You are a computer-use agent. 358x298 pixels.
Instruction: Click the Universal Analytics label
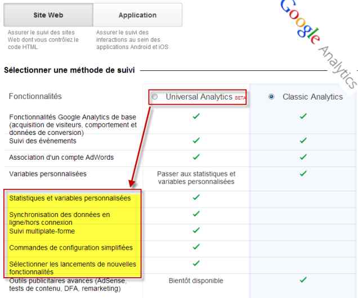click(199, 97)
